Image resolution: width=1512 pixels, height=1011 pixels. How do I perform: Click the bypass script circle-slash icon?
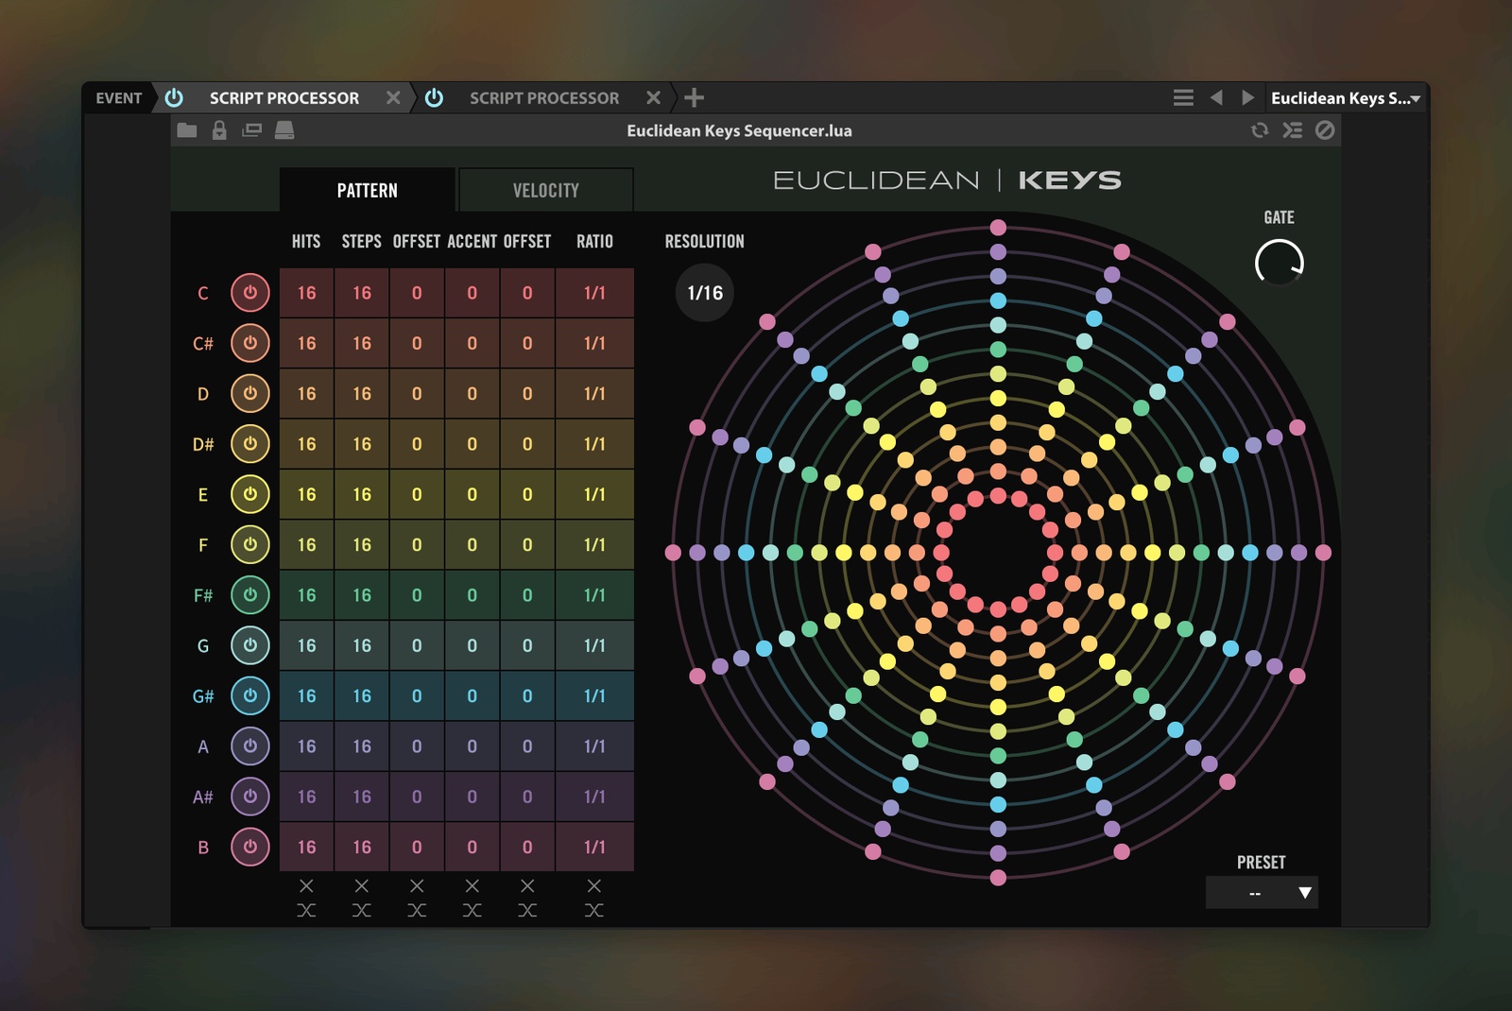[1325, 130]
